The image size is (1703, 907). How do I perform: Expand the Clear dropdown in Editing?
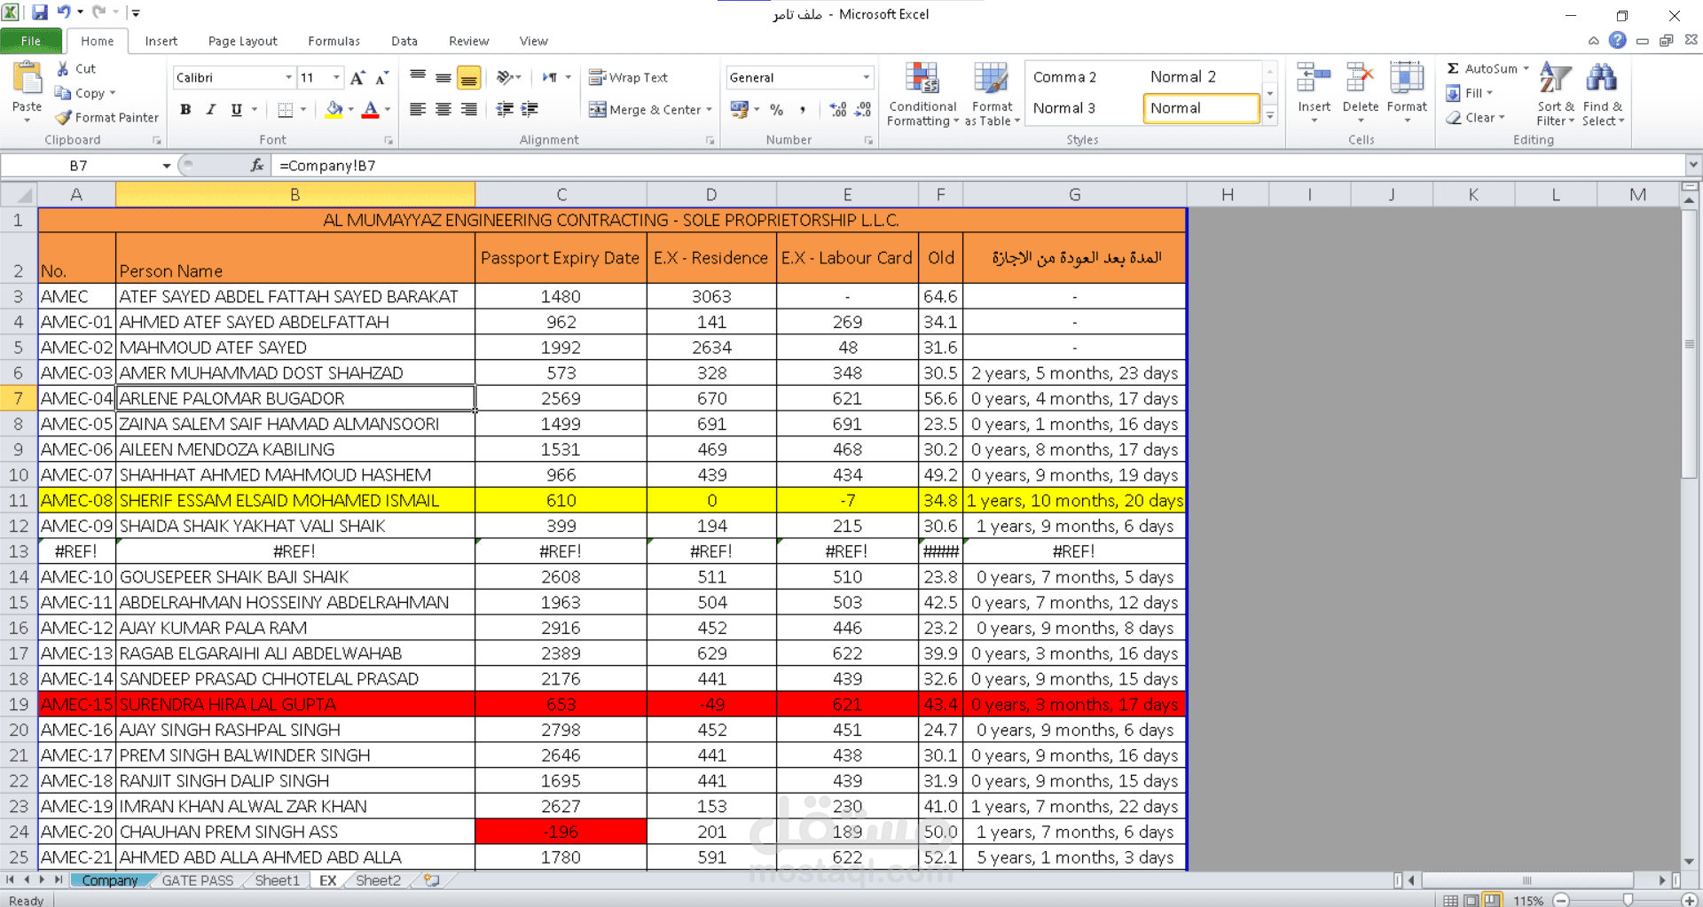[1502, 117]
